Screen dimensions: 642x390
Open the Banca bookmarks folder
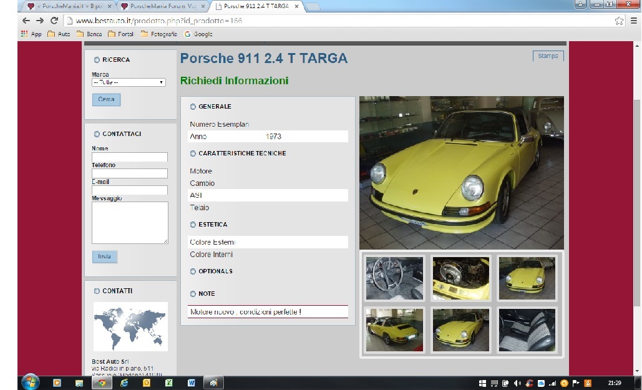click(x=89, y=34)
